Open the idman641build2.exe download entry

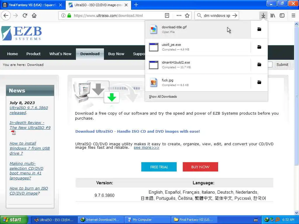coord(198,65)
